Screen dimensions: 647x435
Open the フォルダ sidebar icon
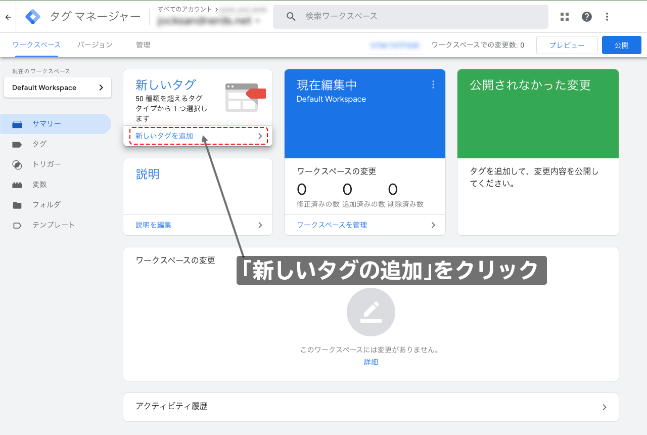click(17, 204)
